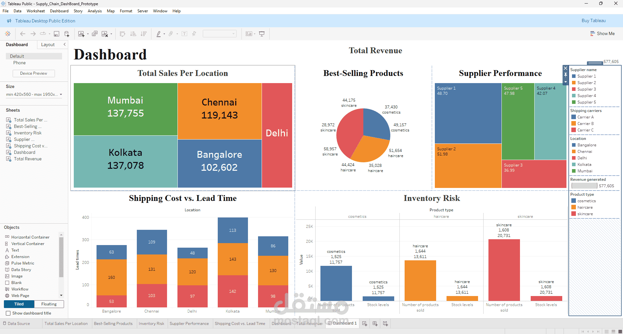Viewport: 623px width, 334px height.
Task: Click the Undo back arrow
Action: pyautogui.click(x=23, y=34)
